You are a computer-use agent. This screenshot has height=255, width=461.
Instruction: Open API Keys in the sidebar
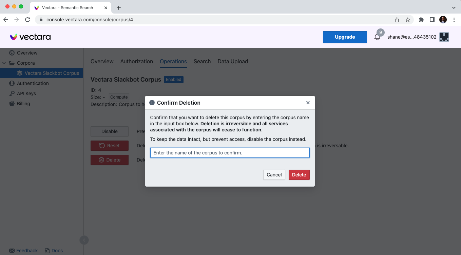(x=12, y=93)
